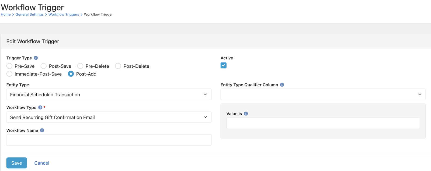Viewport: 431px width, 171px height.
Task: Click the Workflow Type info icon
Action: 40,107
